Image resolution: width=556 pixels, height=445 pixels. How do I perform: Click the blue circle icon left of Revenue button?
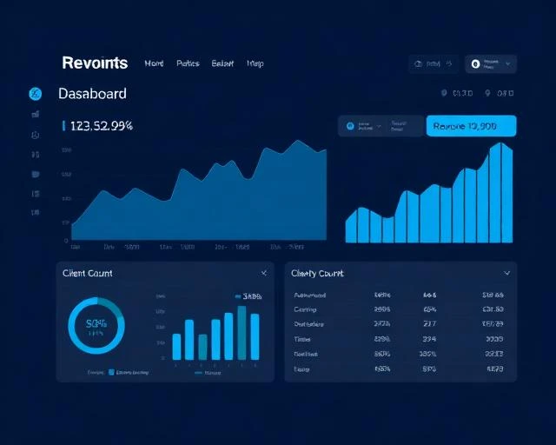(x=350, y=126)
